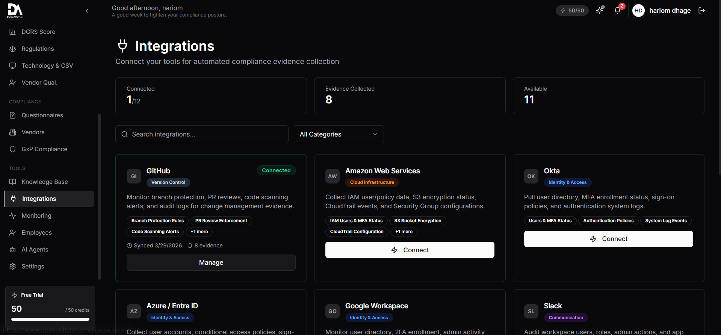Click the Free Trial credits progress bar
This screenshot has height=335, width=721.
50,319
